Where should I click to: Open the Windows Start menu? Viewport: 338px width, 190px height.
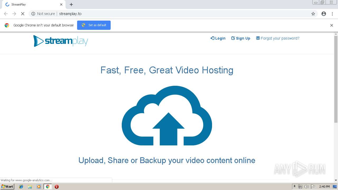pyautogui.click(x=7, y=187)
